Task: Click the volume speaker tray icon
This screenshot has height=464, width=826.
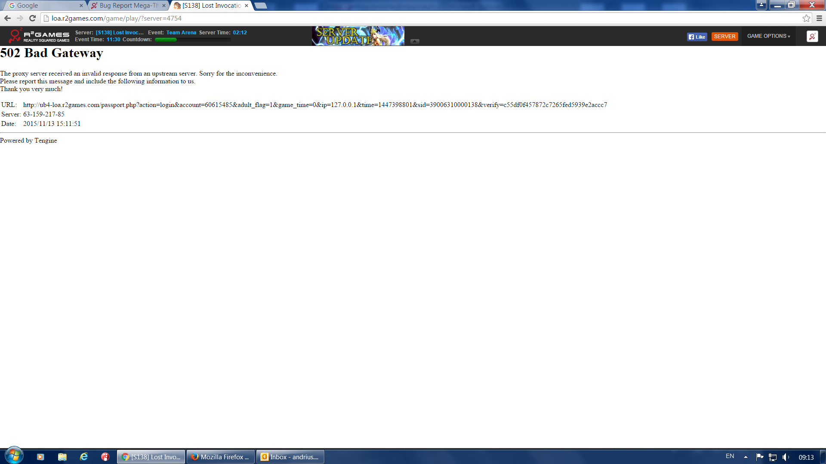Action: pos(785,457)
